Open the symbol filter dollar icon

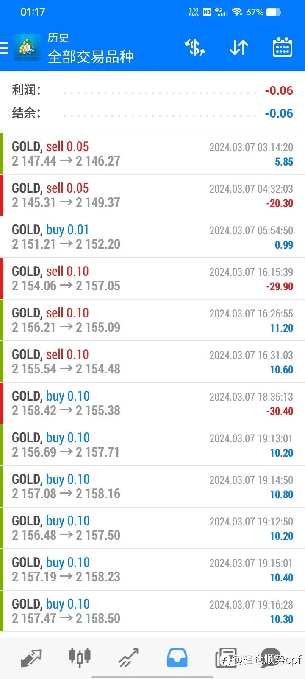point(195,48)
